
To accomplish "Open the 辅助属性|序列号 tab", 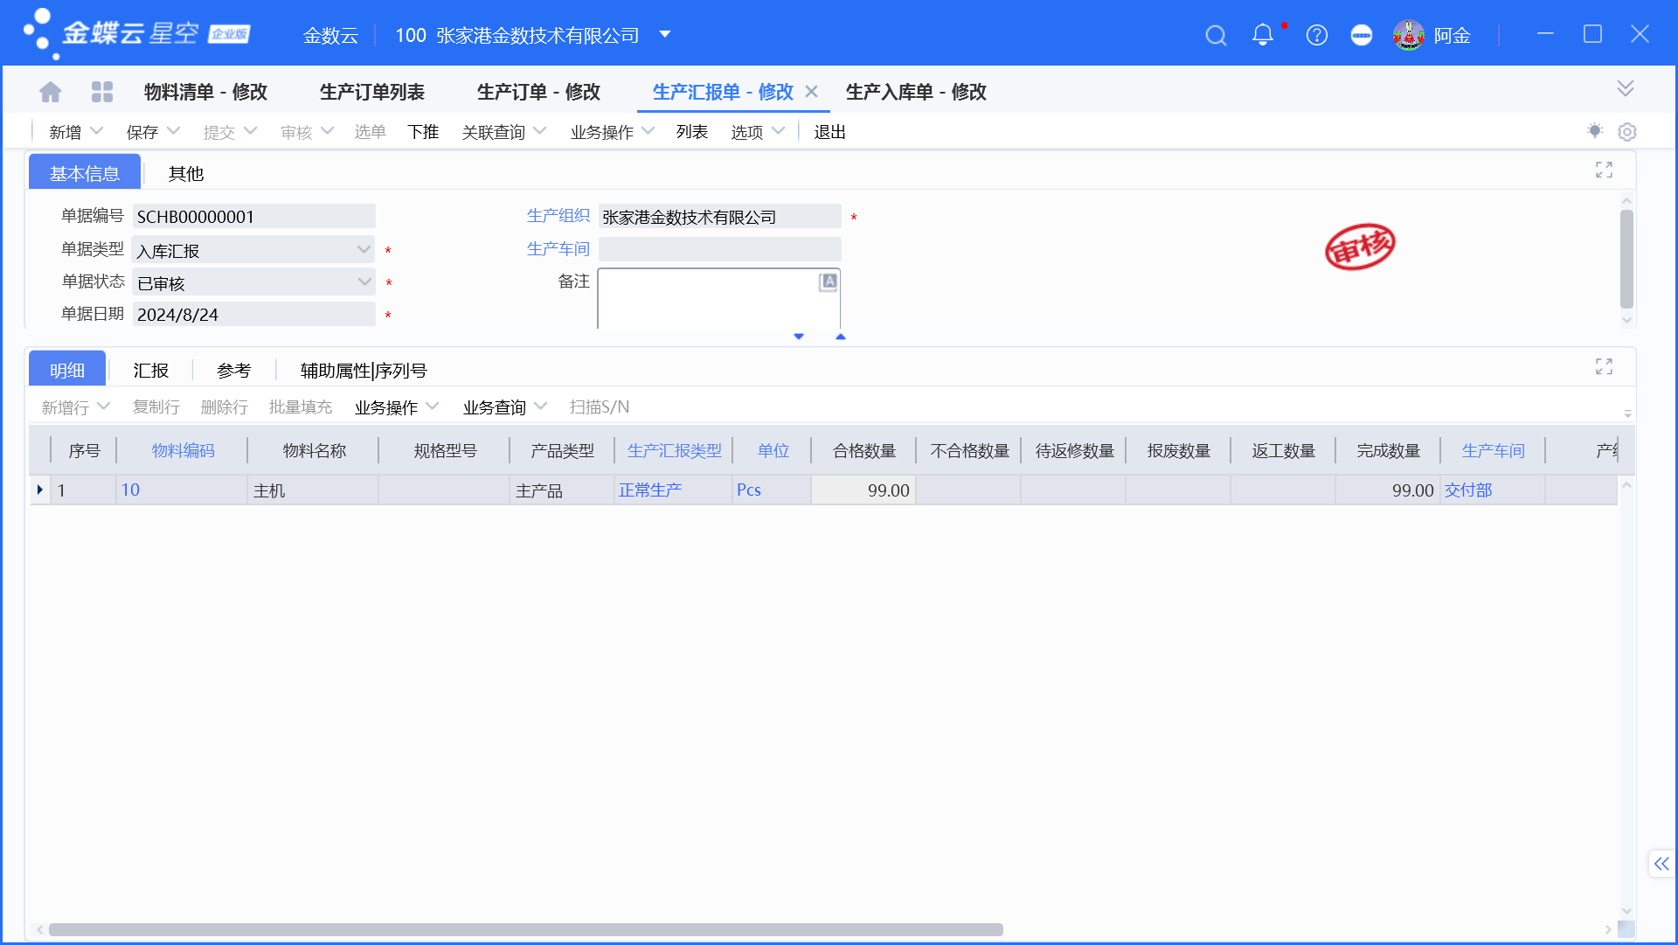I will coord(364,370).
